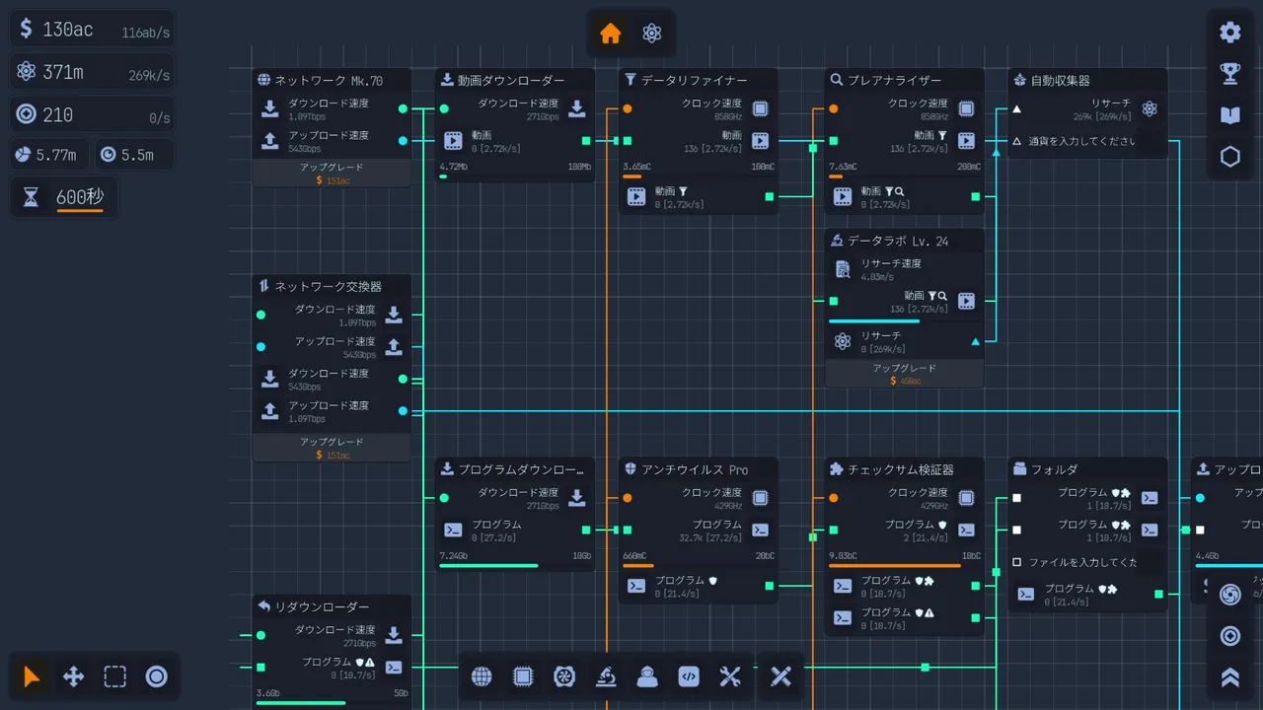Click the 動画ダウンローダー green video output port
The width and height of the screenshot is (1263, 710).
click(x=586, y=141)
